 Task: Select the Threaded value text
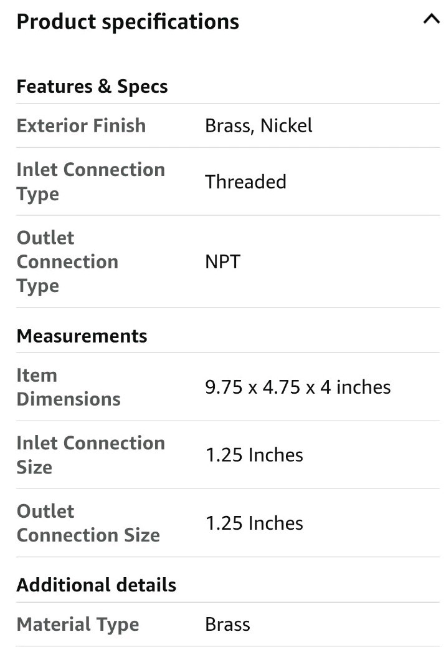pos(245,182)
